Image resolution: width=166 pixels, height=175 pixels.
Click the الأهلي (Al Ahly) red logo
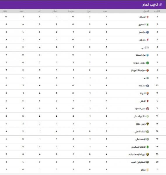tap(147, 101)
